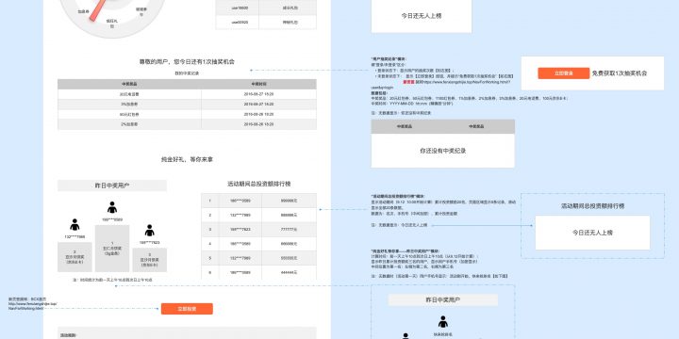Click the first-place podium block

pos(112,249)
